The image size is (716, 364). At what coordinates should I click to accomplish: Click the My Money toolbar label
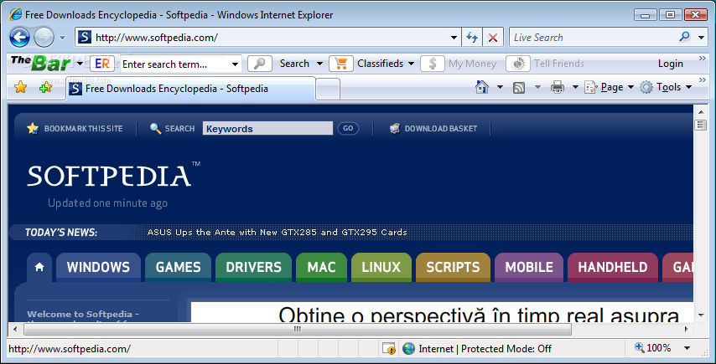pyautogui.click(x=473, y=64)
